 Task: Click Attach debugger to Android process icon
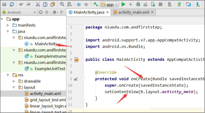point(153,5)
